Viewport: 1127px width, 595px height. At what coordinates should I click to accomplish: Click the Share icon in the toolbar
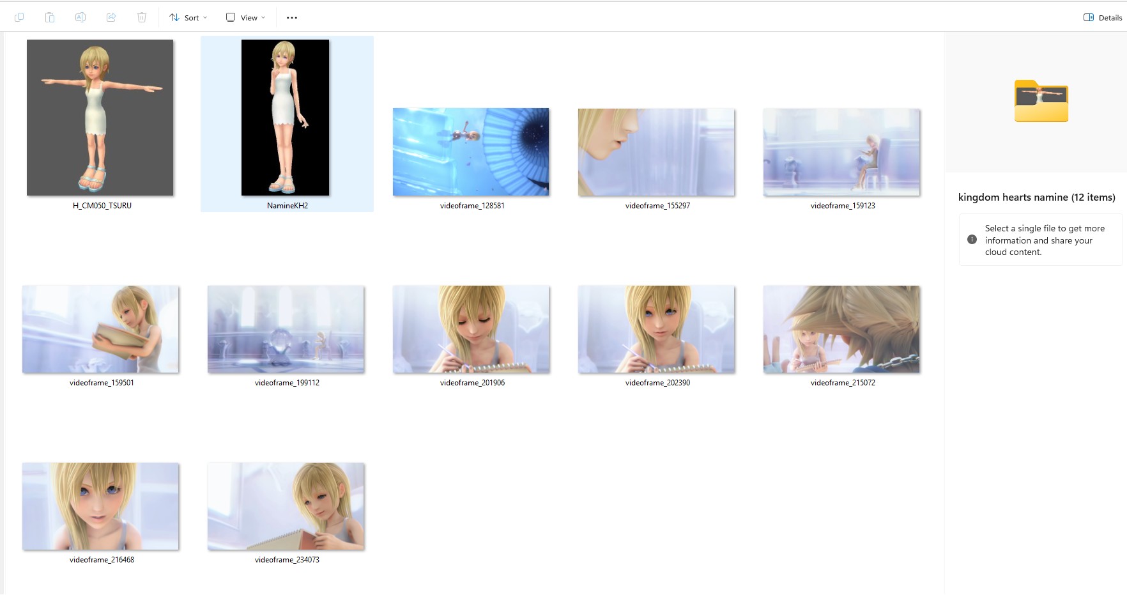point(111,17)
